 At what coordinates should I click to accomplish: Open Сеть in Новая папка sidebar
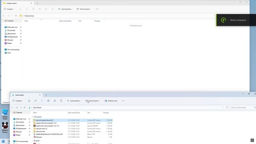point(9,53)
